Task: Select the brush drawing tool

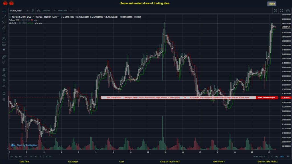Action: tap(4, 28)
